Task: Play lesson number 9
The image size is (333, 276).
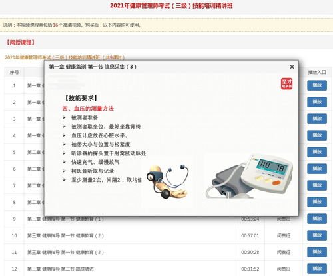Action: click(317, 219)
